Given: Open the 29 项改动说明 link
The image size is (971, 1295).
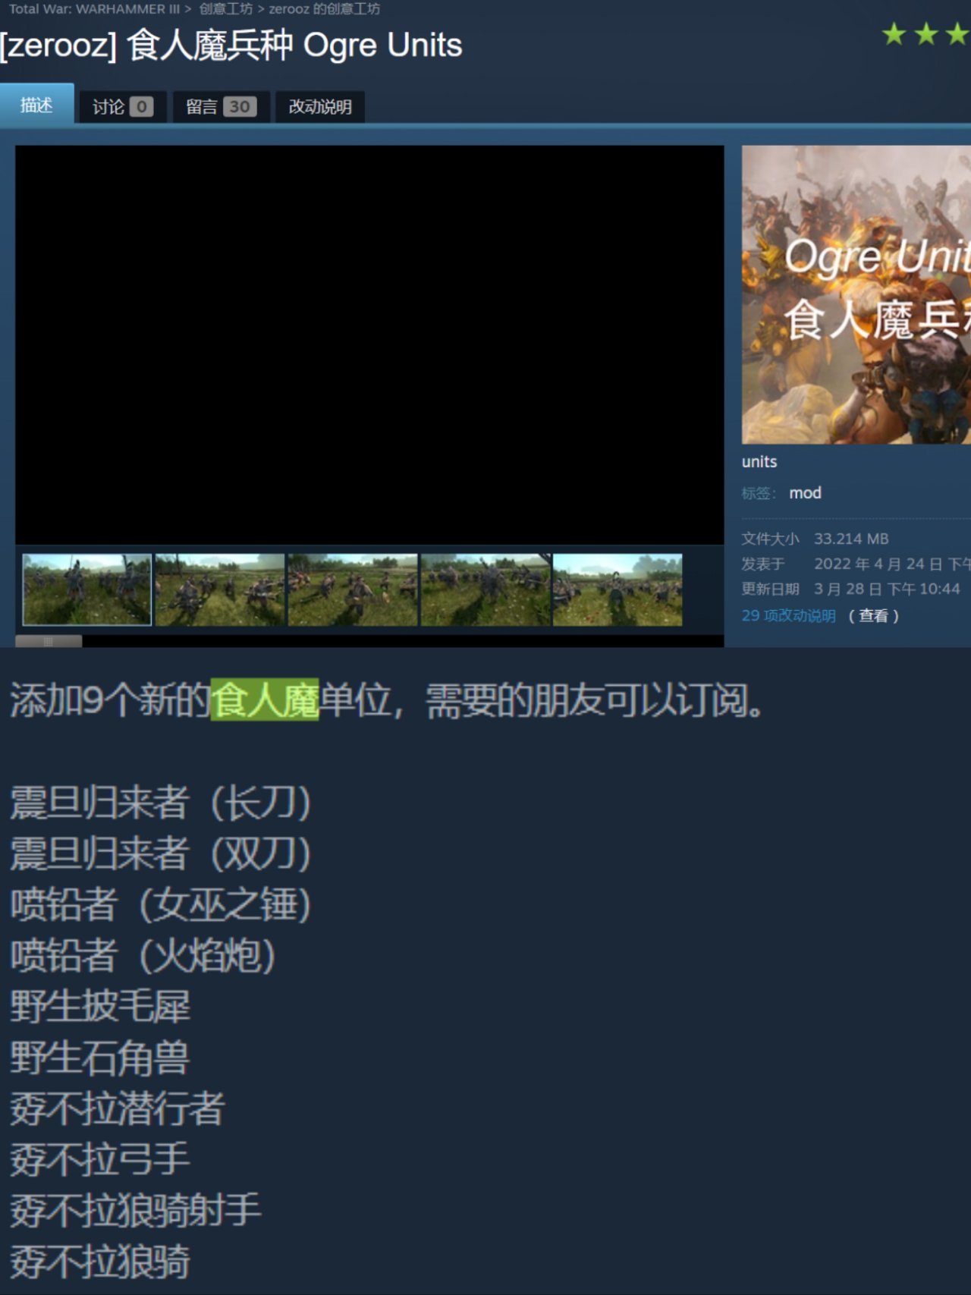Looking at the screenshot, I should [788, 615].
